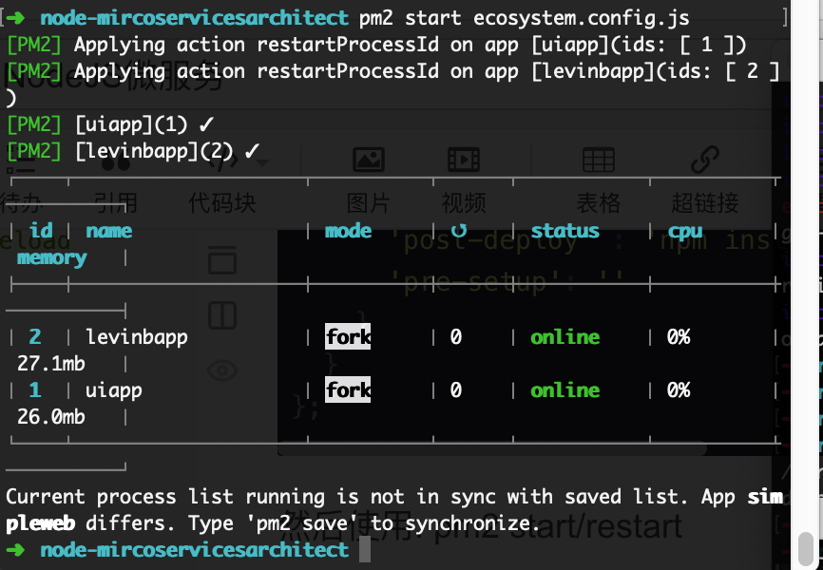
Task: Add a hyperlink with the 超链接 icon
Action: click(704, 160)
